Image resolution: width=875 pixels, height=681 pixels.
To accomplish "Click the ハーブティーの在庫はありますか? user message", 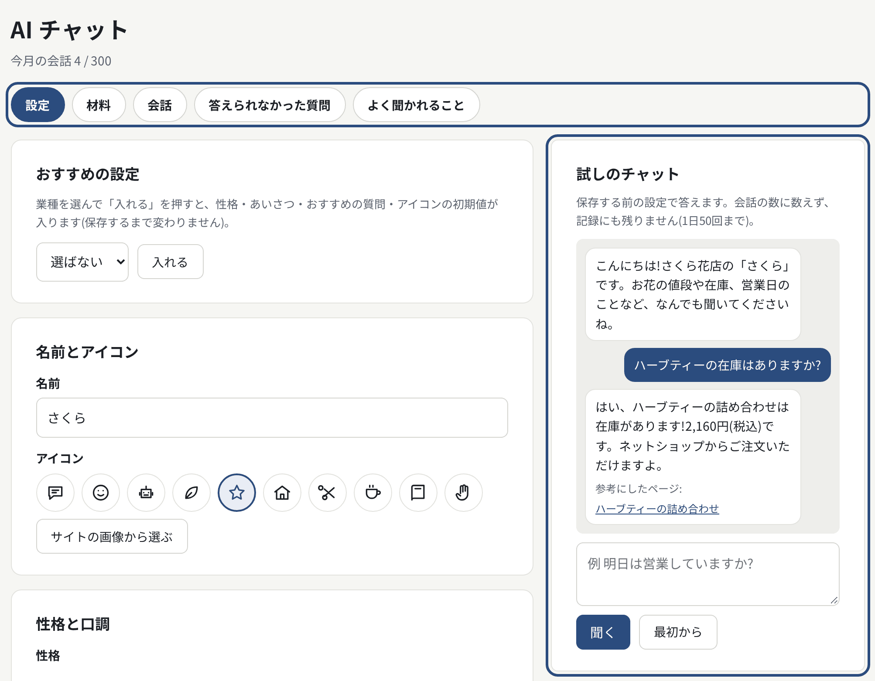I will [728, 365].
